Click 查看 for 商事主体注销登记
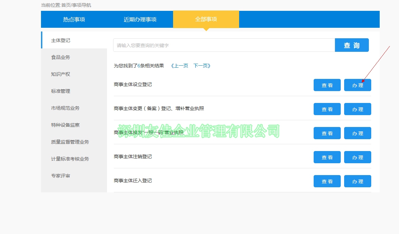Image resolution: width=399 pixels, height=234 pixels. 327,157
